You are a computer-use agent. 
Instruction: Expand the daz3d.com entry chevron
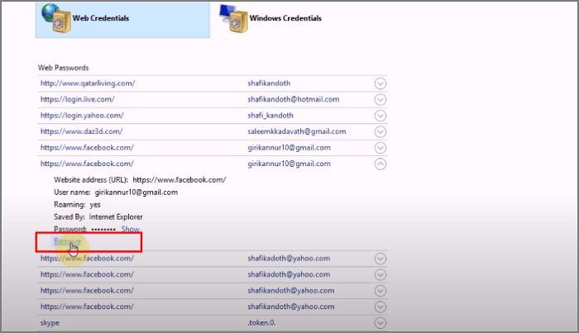380,131
